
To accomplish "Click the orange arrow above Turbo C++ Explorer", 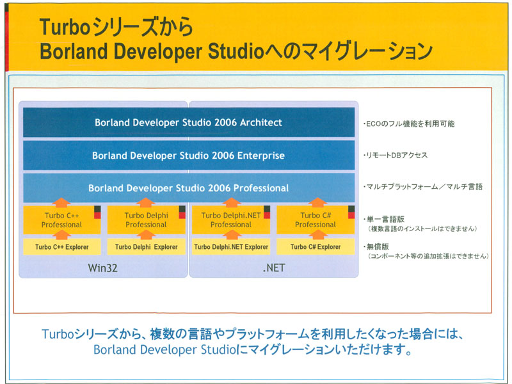I will pyautogui.click(x=61, y=234).
